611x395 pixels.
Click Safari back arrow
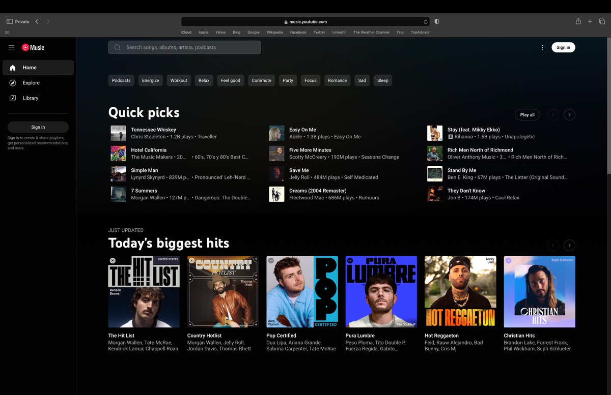tap(37, 21)
